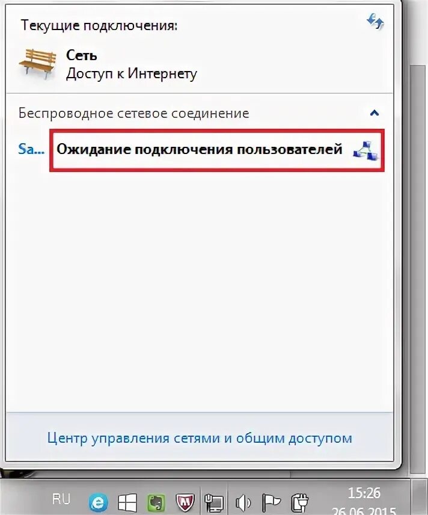Open the Evernote elephant tray icon
This screenshot has height=515, width=428.
click(x=156, y=502)
